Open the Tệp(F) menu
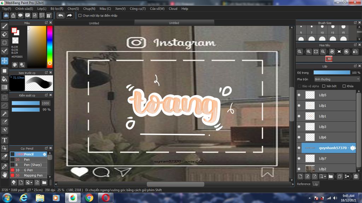This screenshot has height=203, width=362. (6, 8)
